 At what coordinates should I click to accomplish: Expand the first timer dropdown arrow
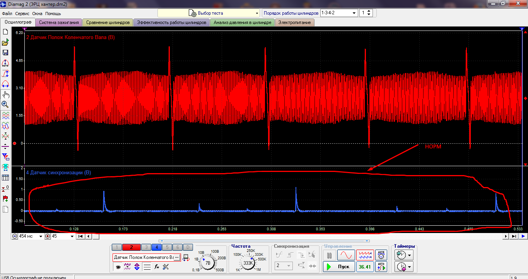click(x=410, y=255)
